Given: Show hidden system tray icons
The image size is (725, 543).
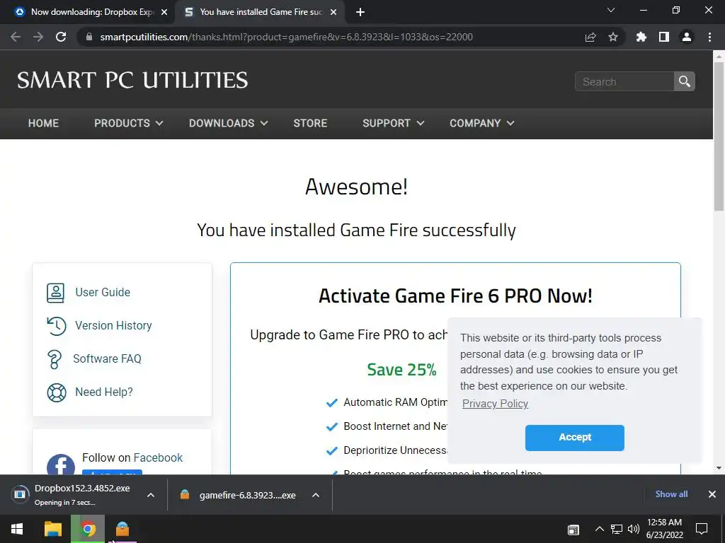Looking at the screenshot, I should point(599,529).
